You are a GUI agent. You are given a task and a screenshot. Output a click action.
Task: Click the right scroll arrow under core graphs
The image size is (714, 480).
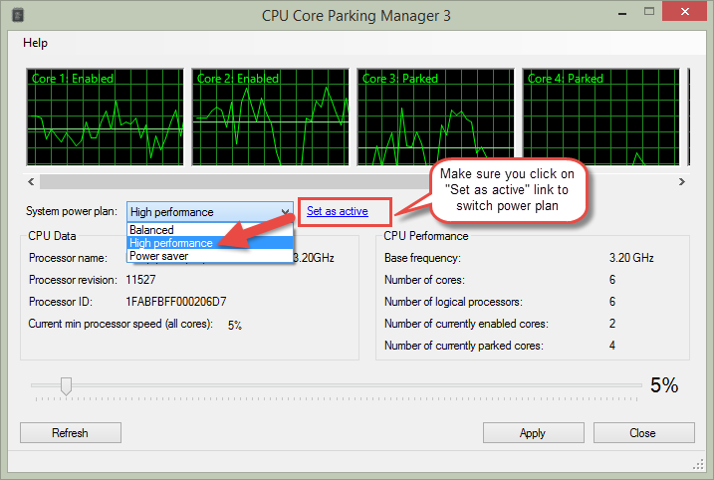pyautogui.click(x=682, y=181)
